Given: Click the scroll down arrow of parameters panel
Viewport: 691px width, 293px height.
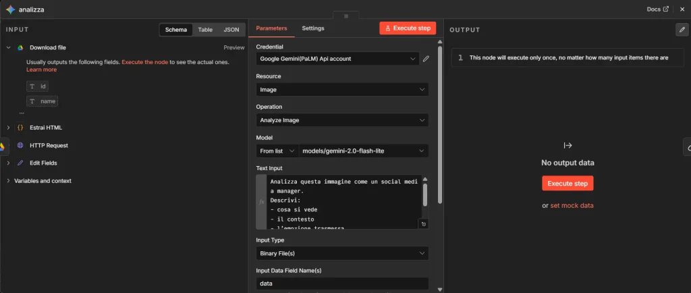Looking at the screenshot, I should coord(440,289).
